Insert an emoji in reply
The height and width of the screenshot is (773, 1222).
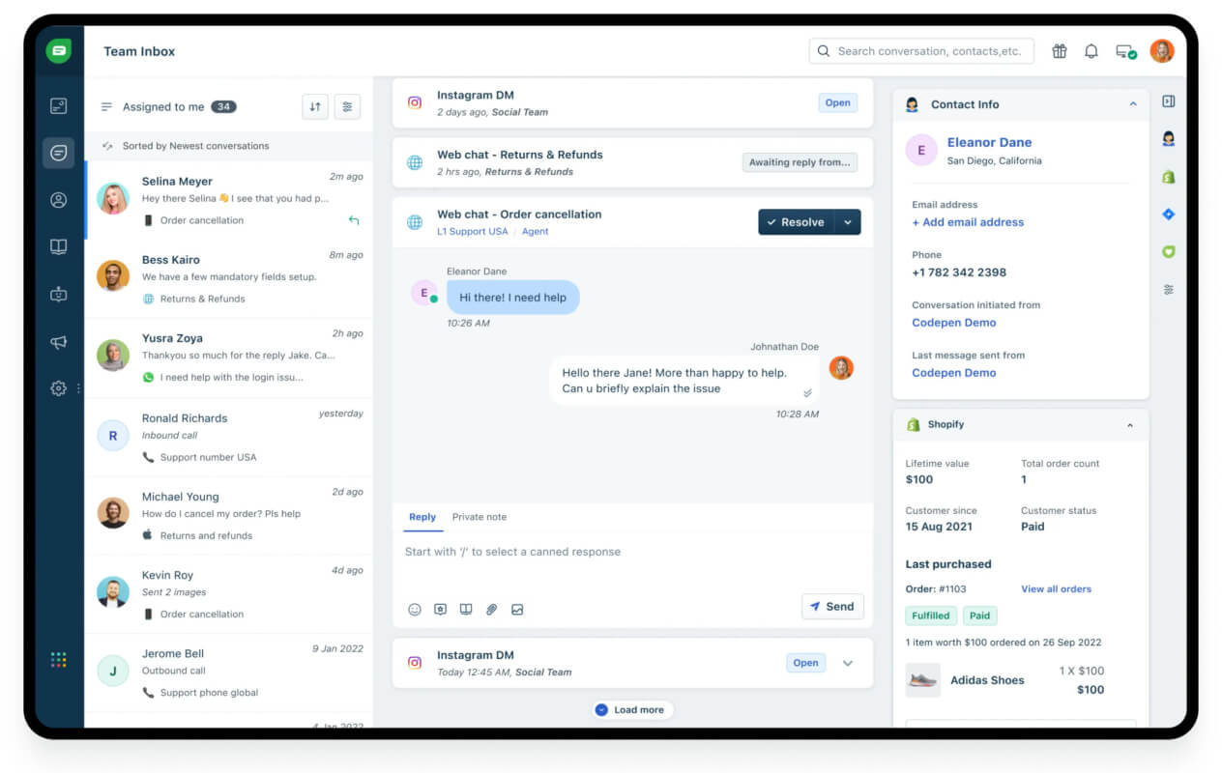pyautogui.click(x=415, y=610)
